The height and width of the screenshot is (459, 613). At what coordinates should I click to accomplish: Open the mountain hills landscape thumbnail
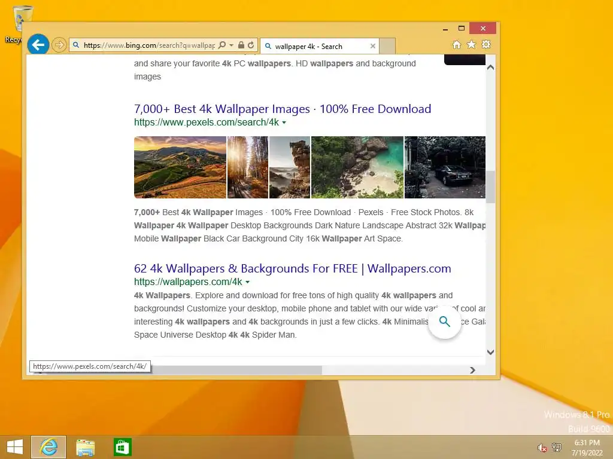tap(180, 167)
